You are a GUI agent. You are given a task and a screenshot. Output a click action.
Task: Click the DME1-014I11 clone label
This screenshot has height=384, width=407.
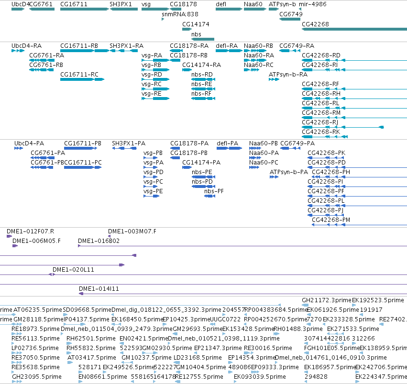point(99,289)
